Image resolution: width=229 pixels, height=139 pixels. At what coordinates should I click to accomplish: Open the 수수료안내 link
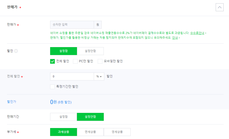tap(197, 33)
